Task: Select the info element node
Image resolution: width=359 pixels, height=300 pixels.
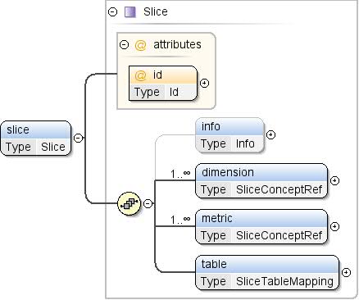Action: click(229, 135)
